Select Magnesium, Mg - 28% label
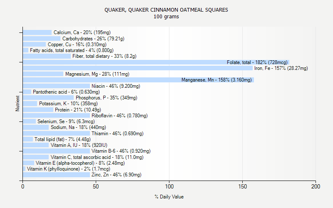The image size is (333, 208). pyautogui.click(x=97, y=74)
